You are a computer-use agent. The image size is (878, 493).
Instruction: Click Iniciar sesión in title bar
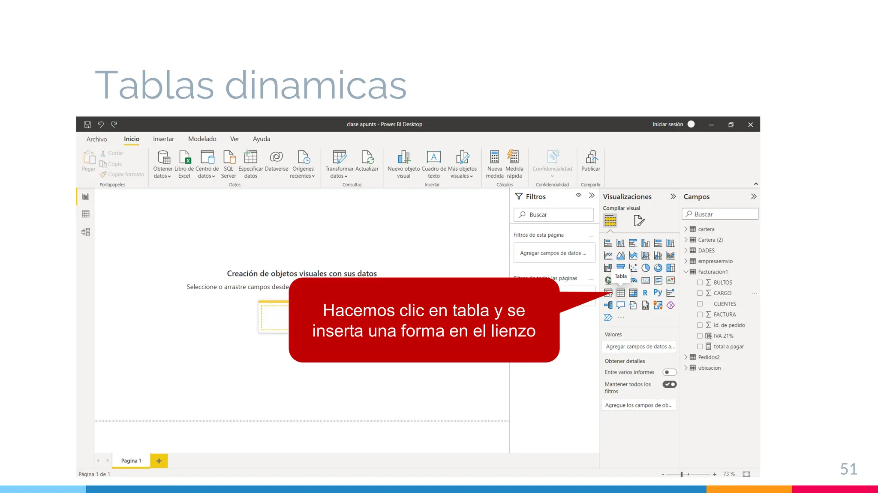[668, 125]
